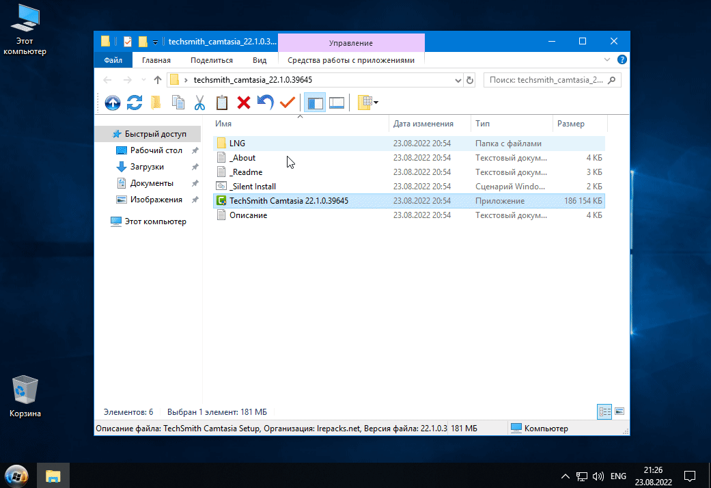Click the pin icon beside Рабочий стол
This screenshot has width=711, height=488.
[195, 150]
